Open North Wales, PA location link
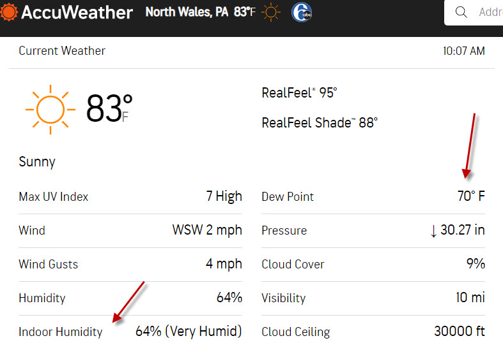Image resolution: width=503 pixels, height=343 pixels. point(187,12)
